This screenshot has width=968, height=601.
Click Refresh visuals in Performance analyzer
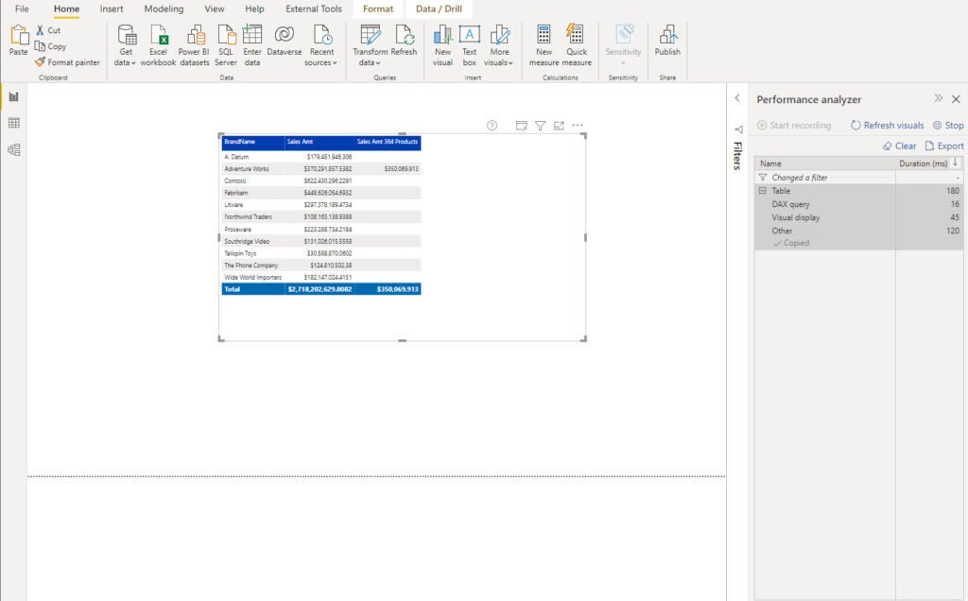click(x=887, y=126)
